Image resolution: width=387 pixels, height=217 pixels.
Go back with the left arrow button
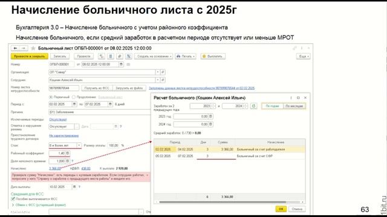click(15, 48)
